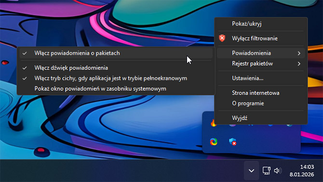This screenshot has width=323, height=182.
Task: Select O programie in the menu
Action: click(261, 103)
